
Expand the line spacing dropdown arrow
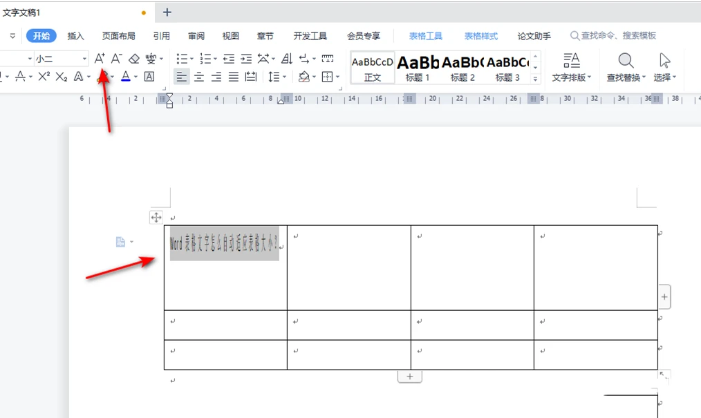(x=284, y=77)
